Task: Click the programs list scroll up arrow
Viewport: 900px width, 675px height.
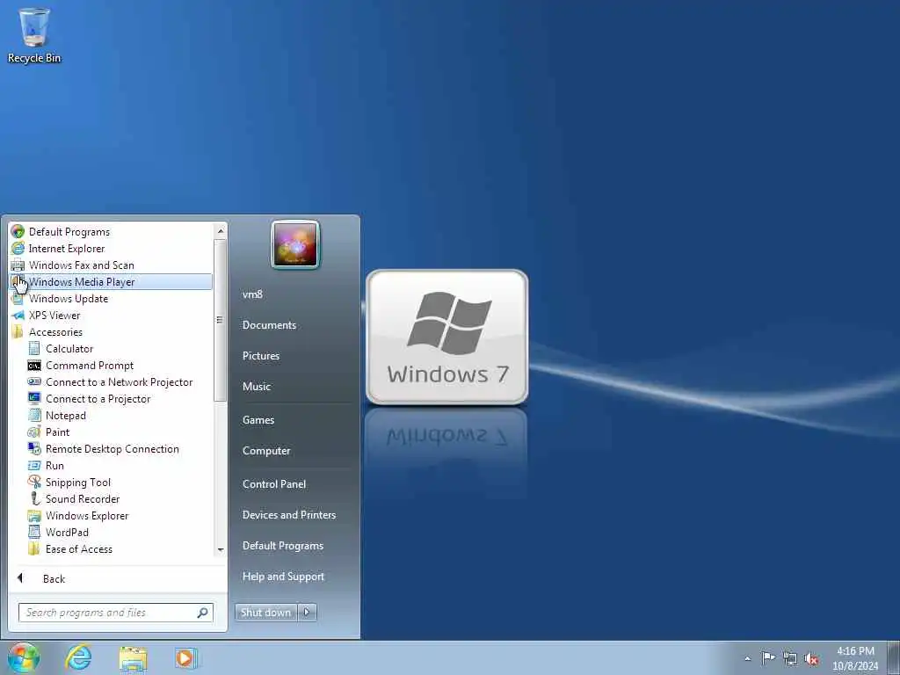Action: 221,231
